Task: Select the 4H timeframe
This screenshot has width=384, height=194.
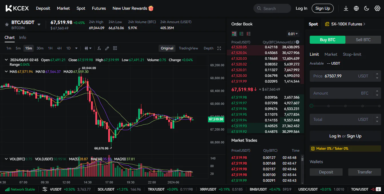Action: (x=59, y=48)
